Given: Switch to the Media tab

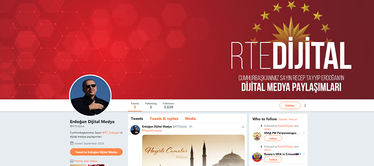Looking at the screenshot, I should point(190,119).
